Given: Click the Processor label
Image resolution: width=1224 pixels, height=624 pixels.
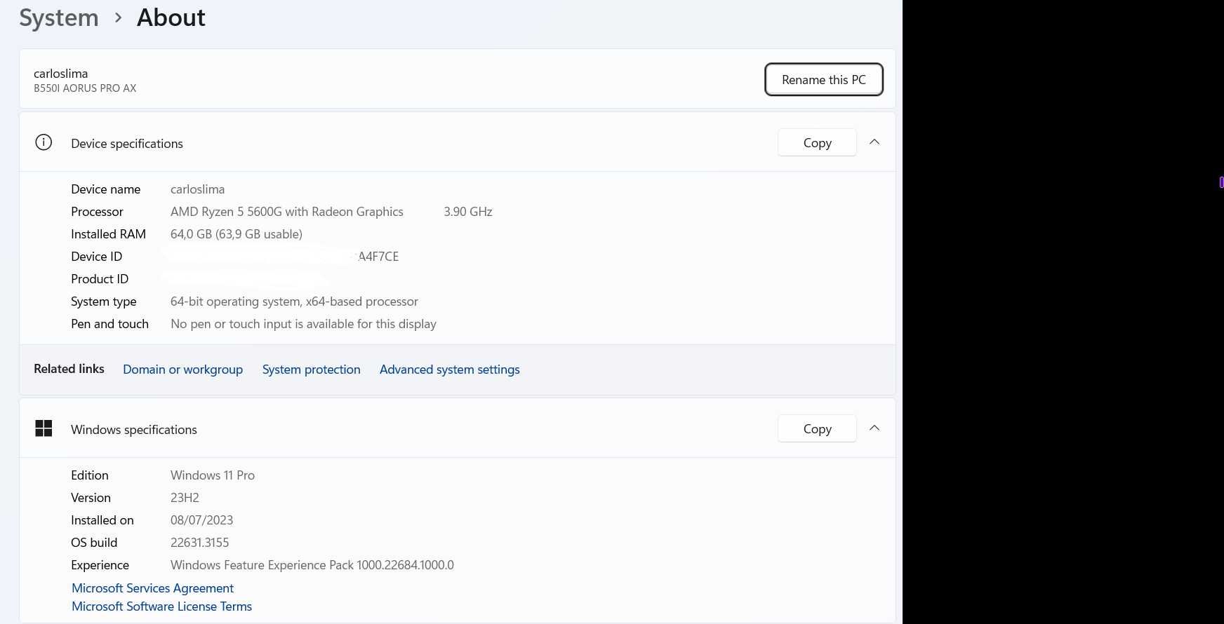Looking at the screenshot, I should point(97,212).
